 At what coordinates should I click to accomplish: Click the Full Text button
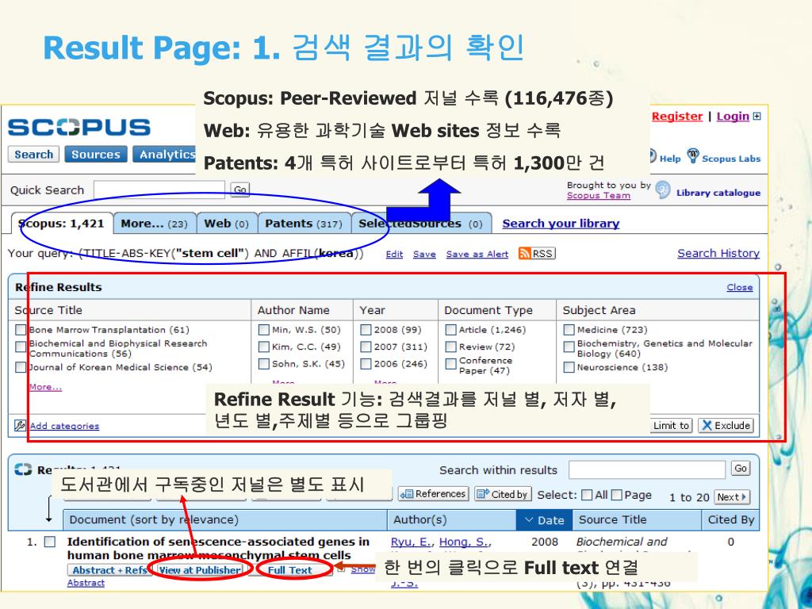pos(290,570)
